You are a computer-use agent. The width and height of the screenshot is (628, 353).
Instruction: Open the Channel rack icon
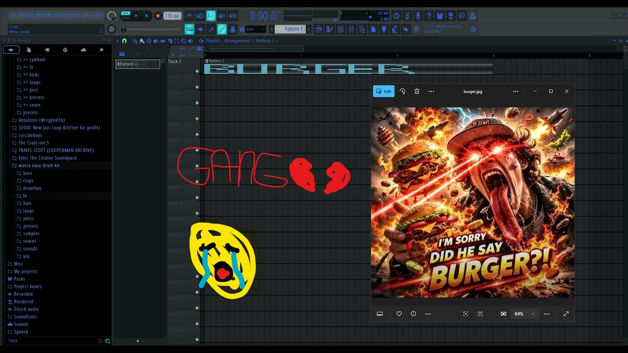click(340, 29)
